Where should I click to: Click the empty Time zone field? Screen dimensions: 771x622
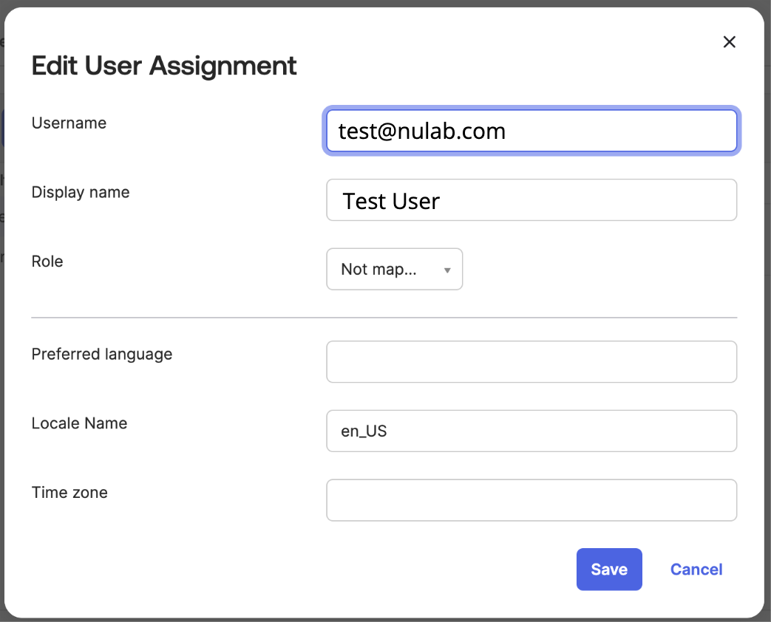pyautogui.click(x=531, y=500)
